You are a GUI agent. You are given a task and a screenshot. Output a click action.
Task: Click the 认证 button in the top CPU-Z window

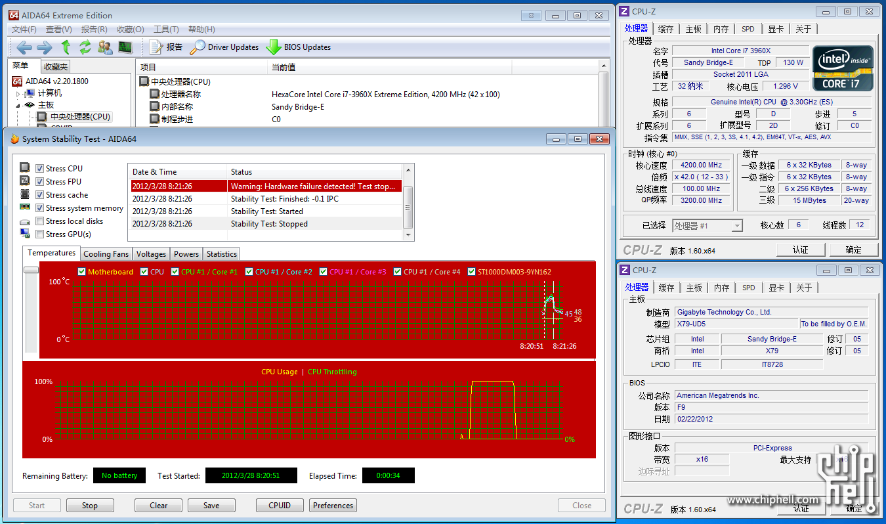coord(801,250)
